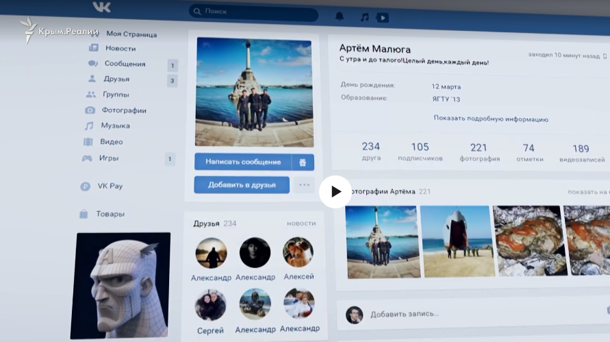Open the VK Pay icon in sidebar

click(x=85, y=186)
